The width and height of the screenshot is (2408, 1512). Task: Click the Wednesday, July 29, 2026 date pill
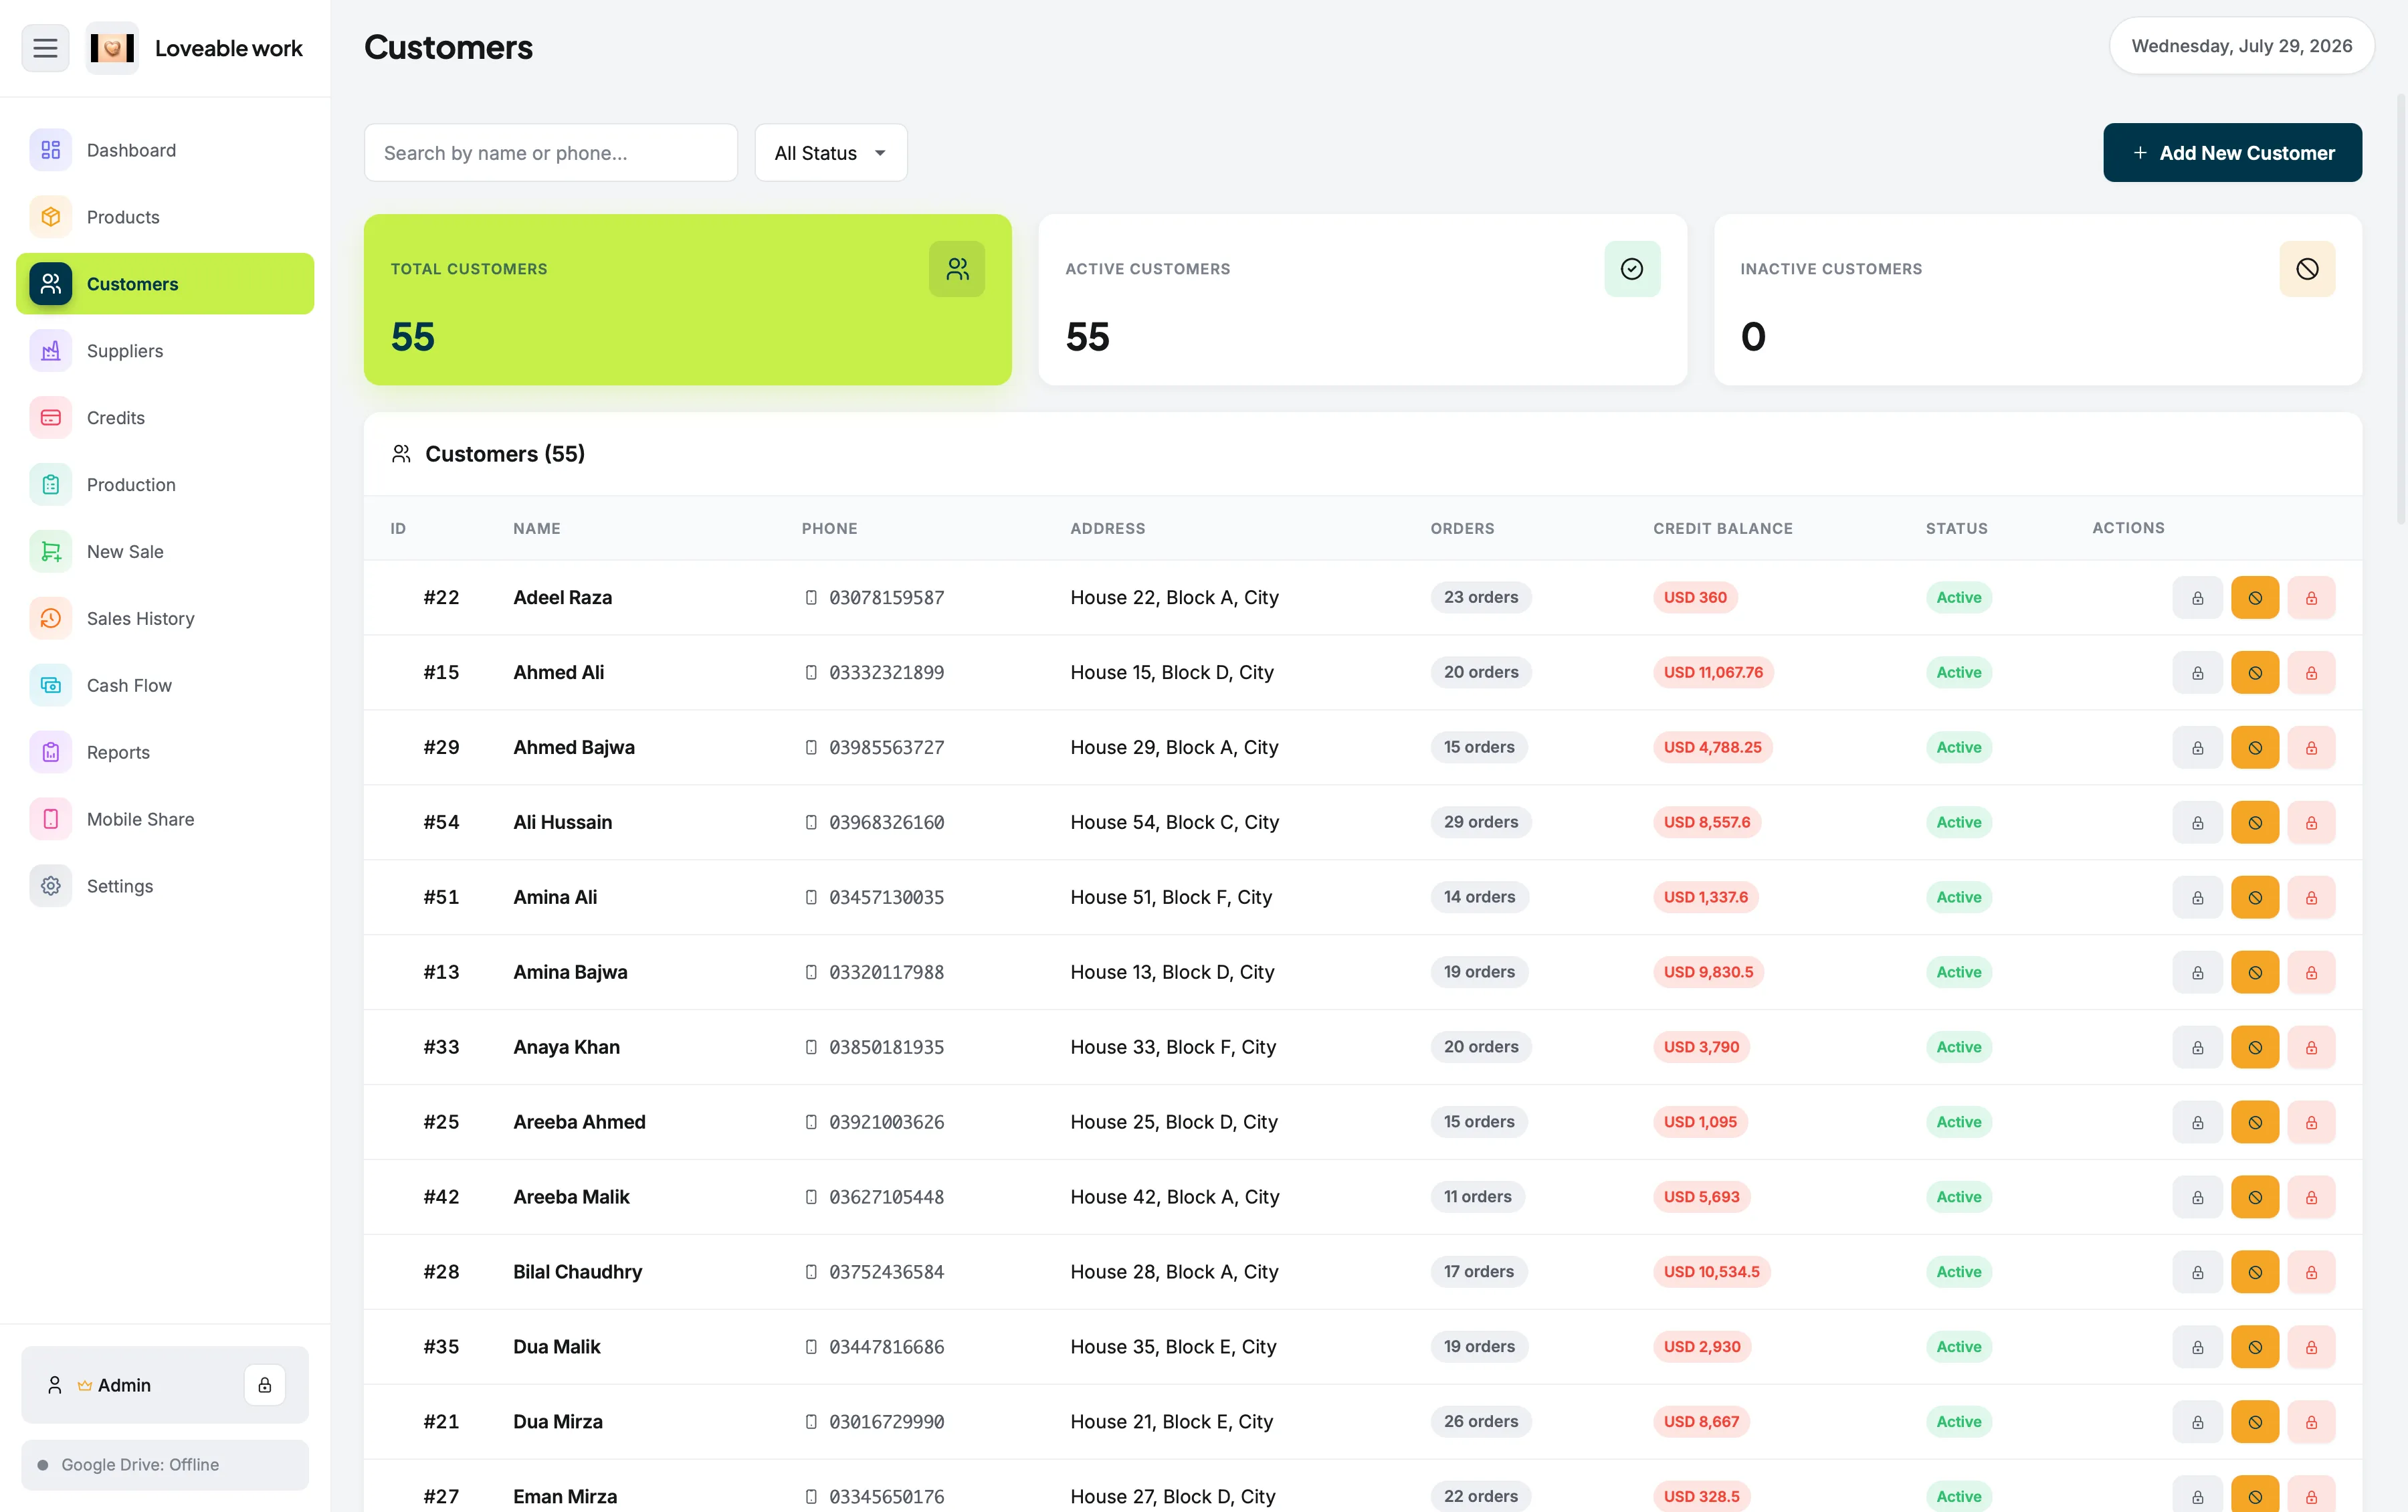tap(2241, 46)
